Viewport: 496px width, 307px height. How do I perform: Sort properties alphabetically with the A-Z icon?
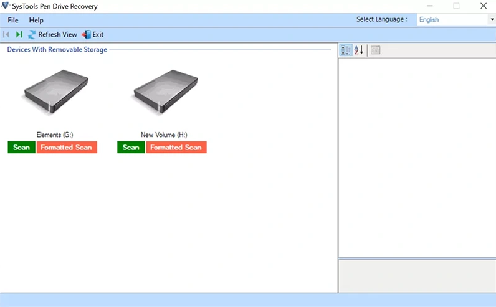pyautogui.click(x=359, y=50)
